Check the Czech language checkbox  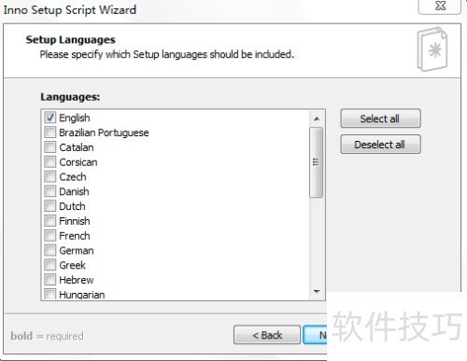click(x=50, y=176)
